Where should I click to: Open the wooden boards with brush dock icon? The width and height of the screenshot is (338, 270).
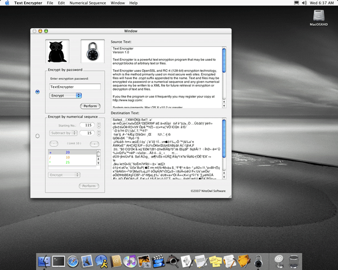pos(244,262)
